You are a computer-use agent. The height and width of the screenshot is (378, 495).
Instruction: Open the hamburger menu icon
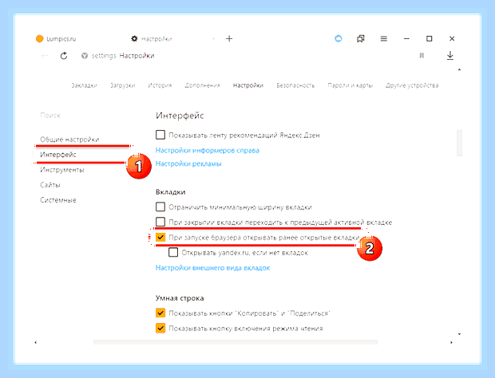(x=383, y=39)
